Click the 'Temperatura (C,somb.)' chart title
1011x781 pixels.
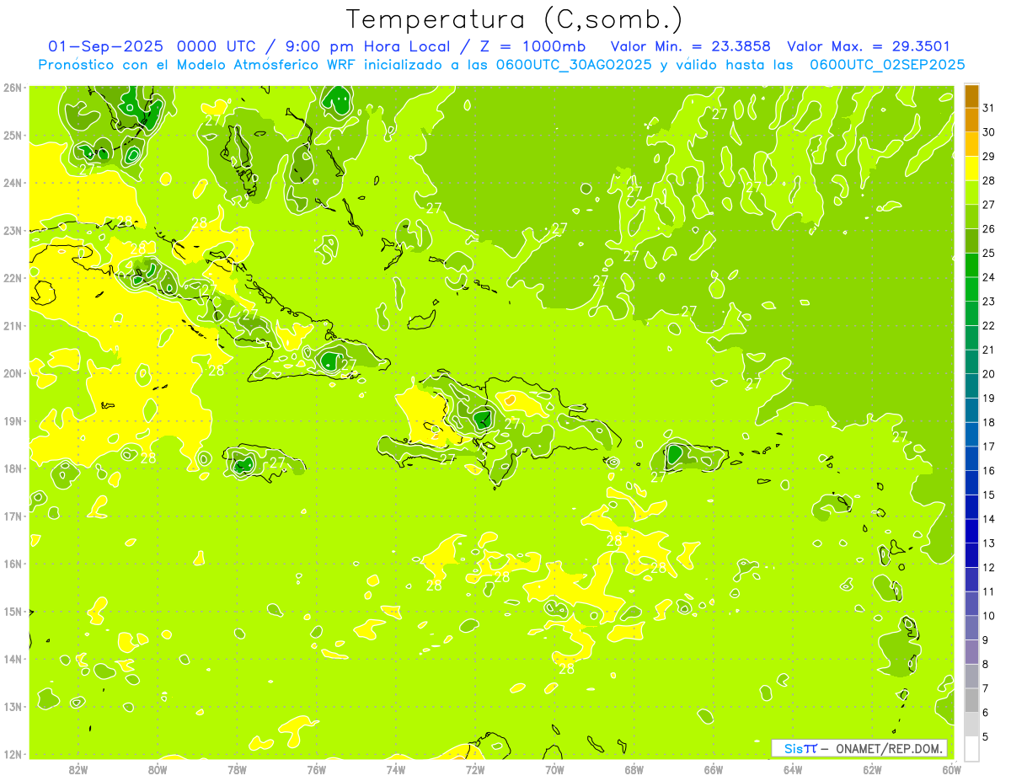click(x=515, y=19)
